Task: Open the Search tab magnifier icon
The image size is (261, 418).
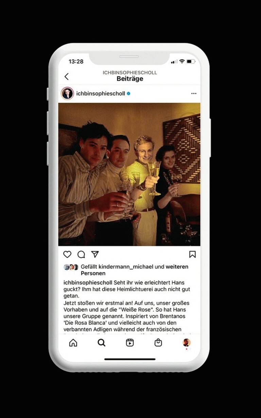Action: pyautogui.click(x=101, y=343)
